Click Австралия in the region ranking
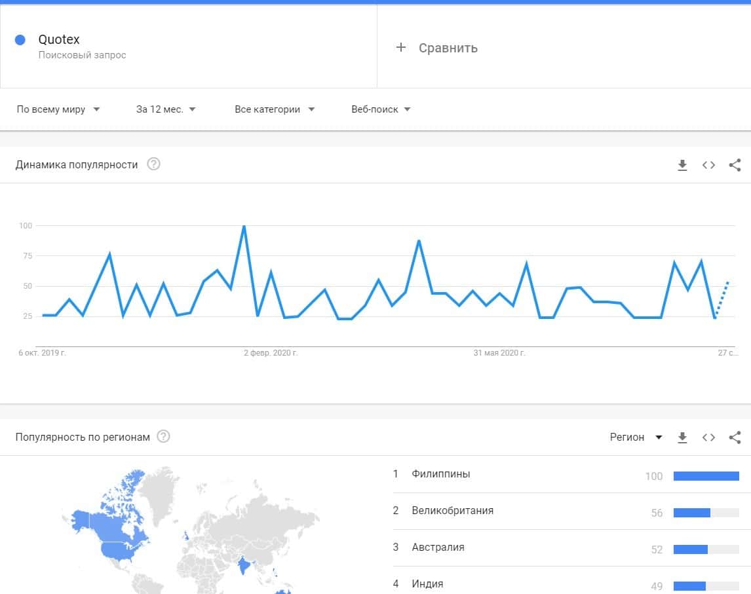 (438, 548)
